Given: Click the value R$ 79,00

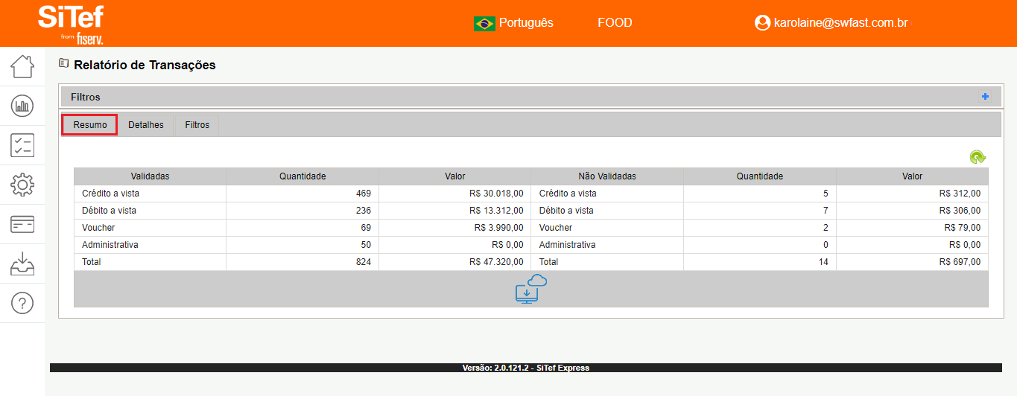Looking at the screenshot, I should point(963,228).
